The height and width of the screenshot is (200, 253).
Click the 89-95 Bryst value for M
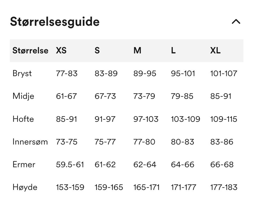(x=145, y=73)
